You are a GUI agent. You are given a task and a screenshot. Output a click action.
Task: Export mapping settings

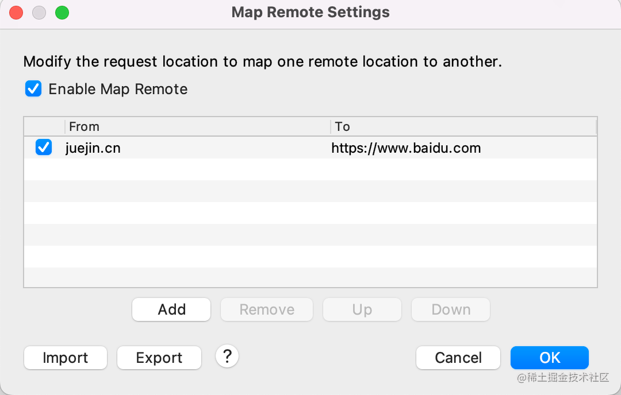(x=159, y=358)
